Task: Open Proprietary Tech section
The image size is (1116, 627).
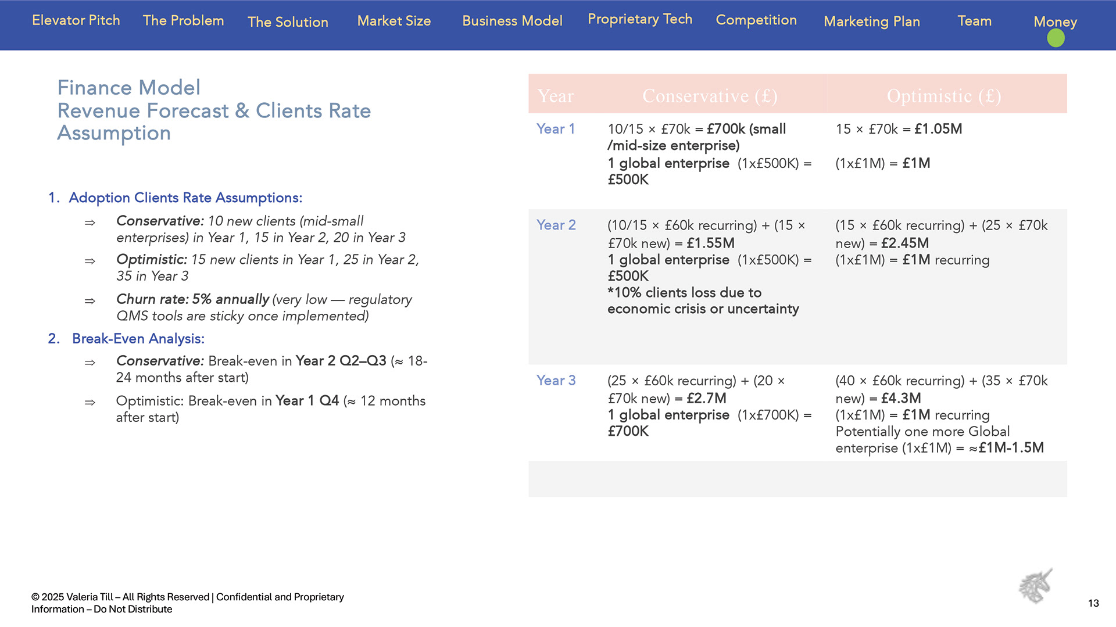Action: [640, 19]
